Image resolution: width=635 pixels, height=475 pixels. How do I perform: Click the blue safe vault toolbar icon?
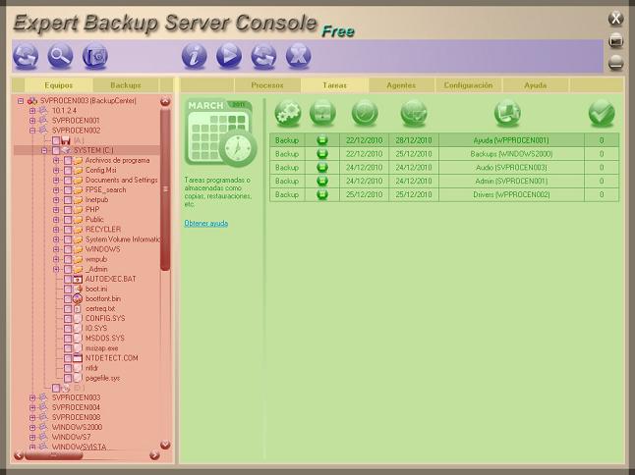click(x=95, y=56)
